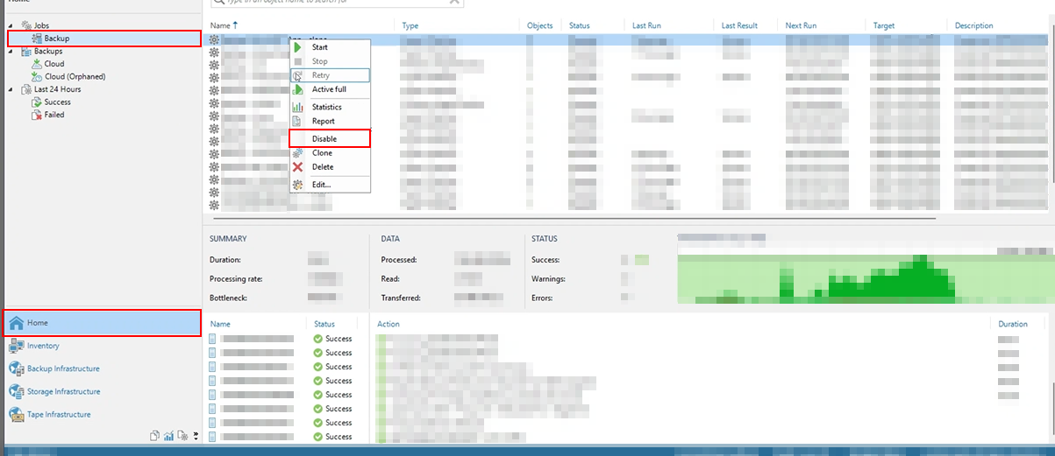This screenshot has height=456, width=1055.
Task: Click the Processing rate: label
Action: [x=236, y=279]
